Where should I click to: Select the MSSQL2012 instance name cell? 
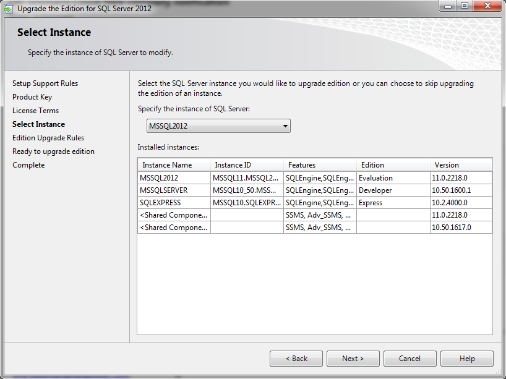pos(174,177)
